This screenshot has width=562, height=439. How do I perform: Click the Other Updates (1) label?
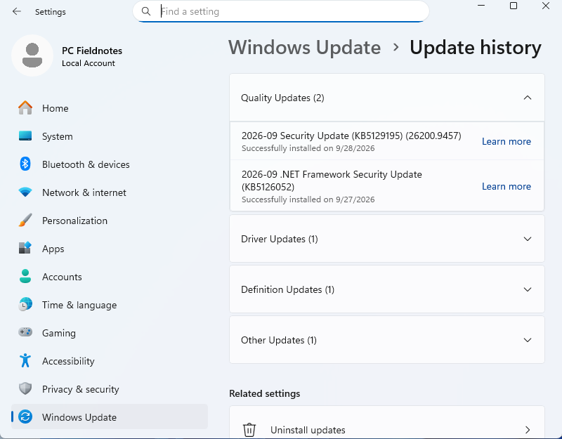[279, 340]
